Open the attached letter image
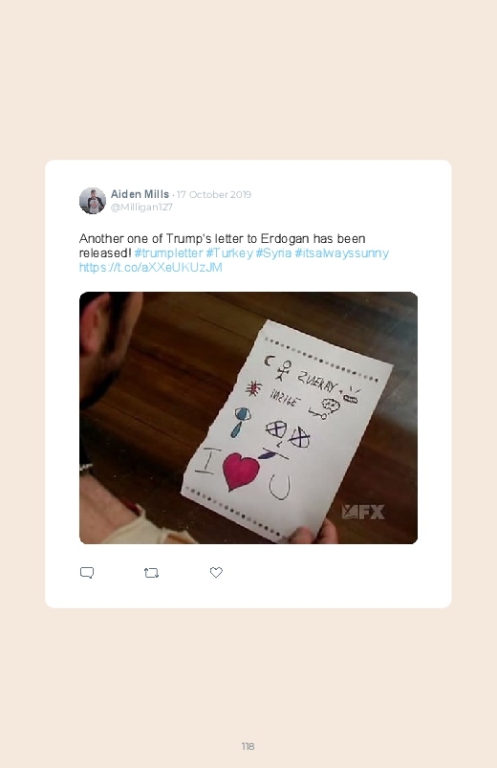497x768 pixels. pyautogui.click(x=248, y=418)
